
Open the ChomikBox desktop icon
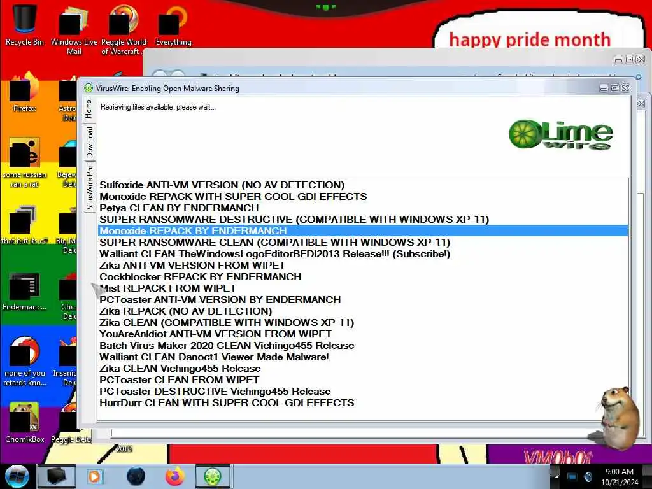tap(25, 422)
